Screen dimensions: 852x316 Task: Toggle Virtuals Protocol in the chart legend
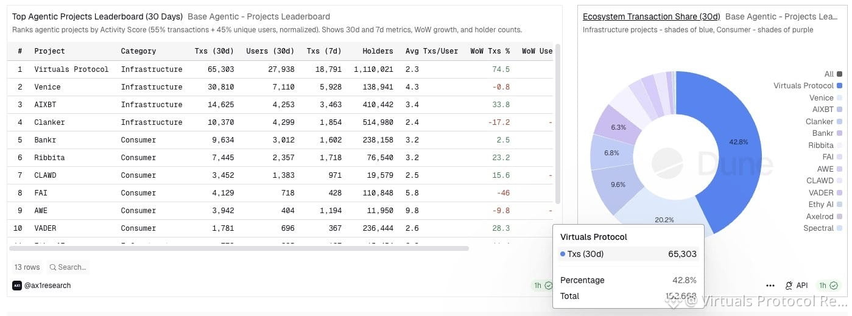pos(808,86)
